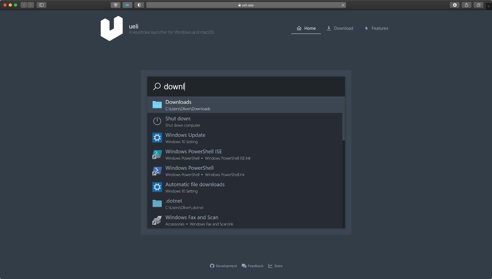Click the lightning bolt icon beside Features

tap(366, 28)
